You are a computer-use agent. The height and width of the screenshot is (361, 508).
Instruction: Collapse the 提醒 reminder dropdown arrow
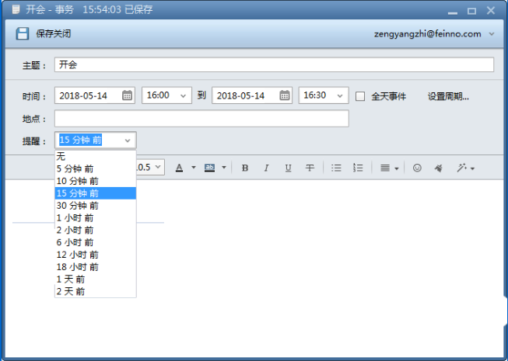128,141
